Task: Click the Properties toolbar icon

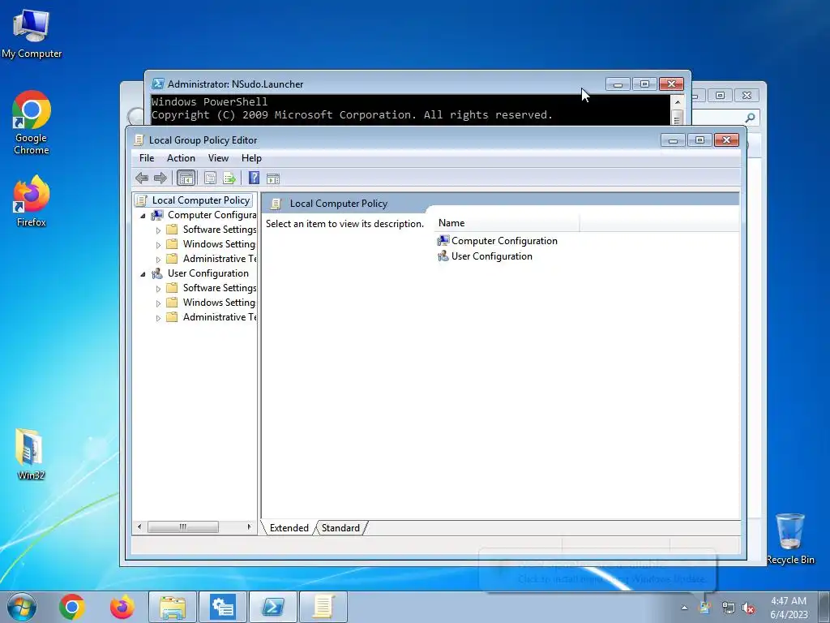Action: pos(210,178)
